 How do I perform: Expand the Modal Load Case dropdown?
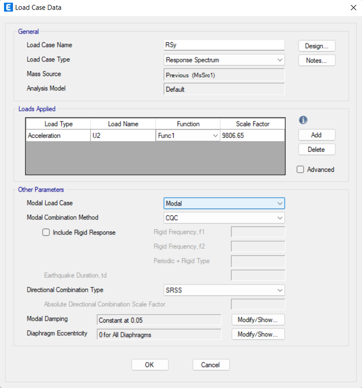(x=224, y=203)
